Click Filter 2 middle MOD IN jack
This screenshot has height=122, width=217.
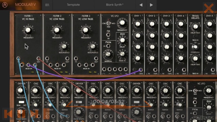[57, 64]
